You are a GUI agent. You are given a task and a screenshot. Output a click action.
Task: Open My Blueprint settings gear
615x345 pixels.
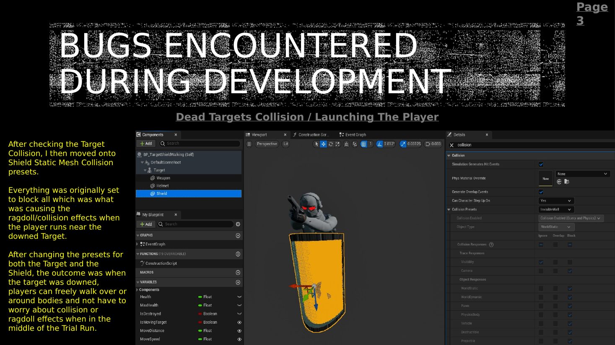[238, 224]
